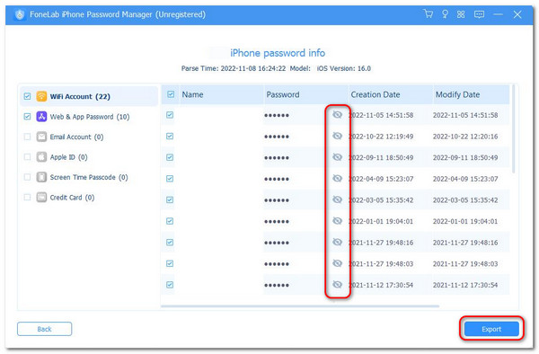This screenshot has width=539, height=354.
Task: Check the Apple ID checkbox
Action: [27, 157]
